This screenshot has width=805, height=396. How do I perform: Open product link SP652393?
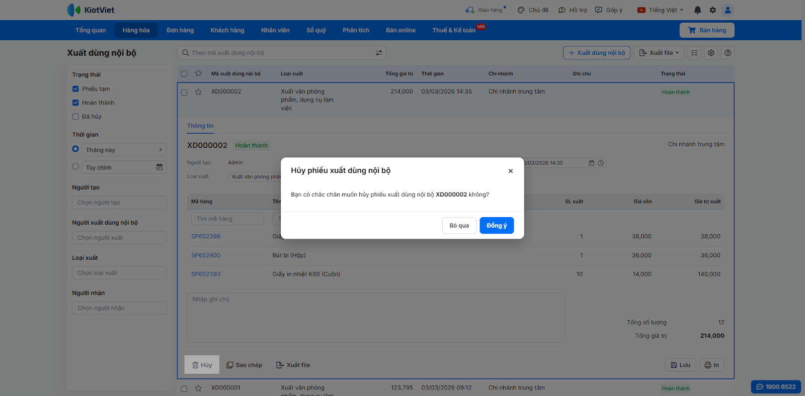click(x=206, y=274)
